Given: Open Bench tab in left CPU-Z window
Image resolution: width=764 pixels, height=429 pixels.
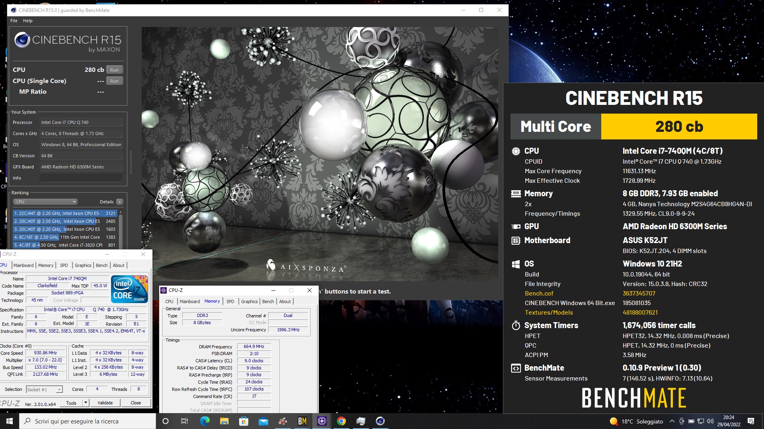Looking at the screenshot, I should click(101, 265).
